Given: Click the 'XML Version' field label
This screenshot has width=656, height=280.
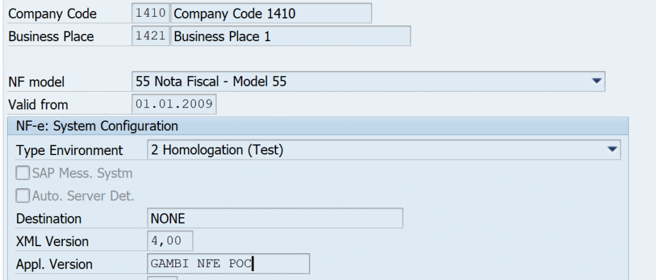Looking at the screenshot, I should tap(53, 242).
